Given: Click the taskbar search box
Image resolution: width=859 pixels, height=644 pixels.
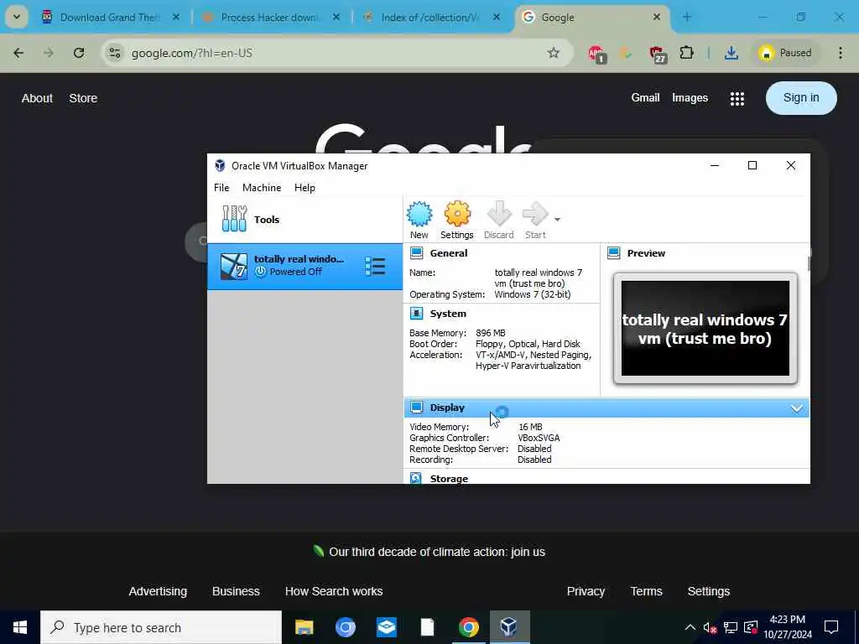Looking at the screenshot, I should coord(161,627).
